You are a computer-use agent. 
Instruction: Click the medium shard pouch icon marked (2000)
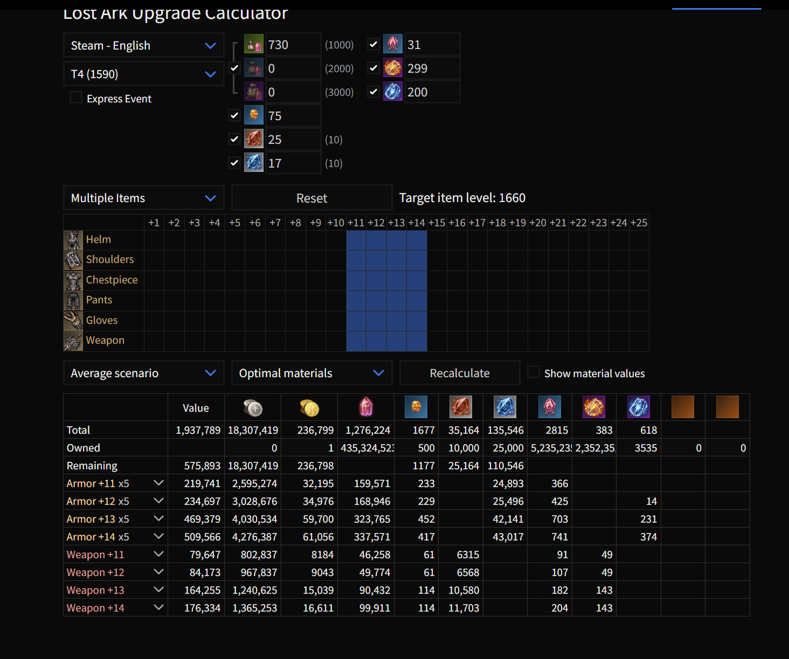[254, 68]
